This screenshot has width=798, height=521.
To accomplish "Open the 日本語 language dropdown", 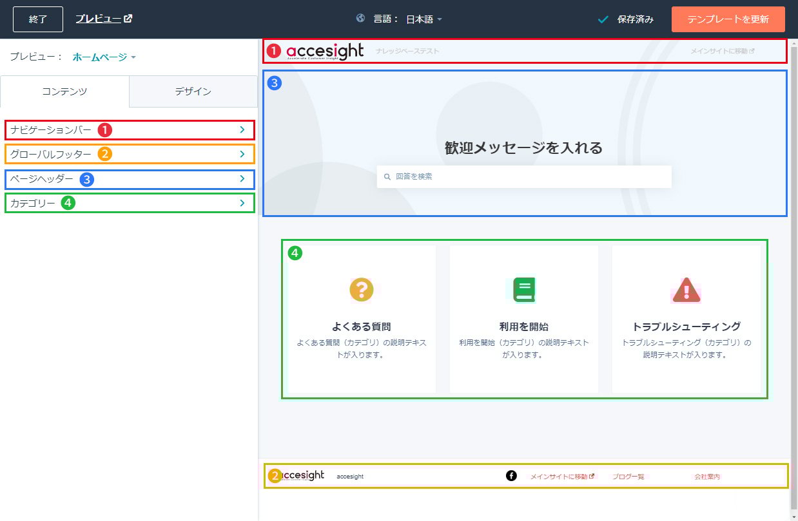I will pos(424,19).
